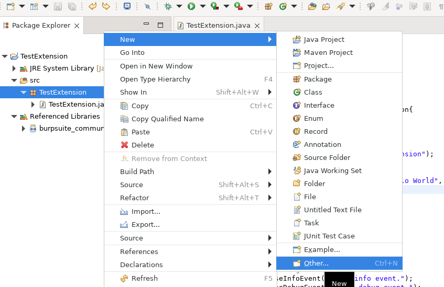Click the green Run button in toolbar
This screenshot has width=444, height=287.
click(x=191, y=6)
